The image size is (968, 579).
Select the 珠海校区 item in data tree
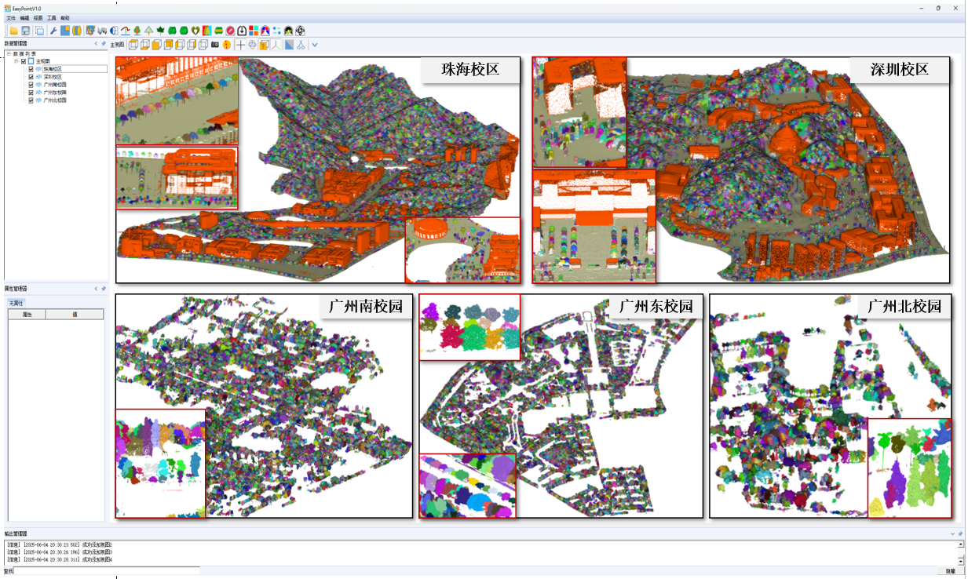pos(53,69)
